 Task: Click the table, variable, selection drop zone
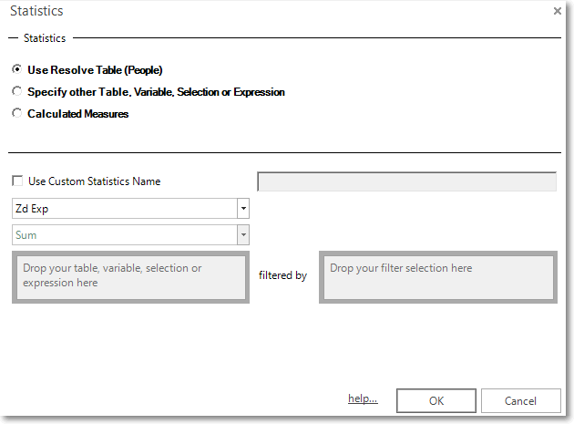tap(130, 277)
